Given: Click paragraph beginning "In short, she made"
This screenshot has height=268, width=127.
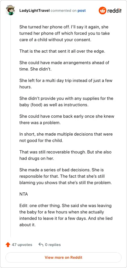Looking at the screenshot, I should [66, 138].
